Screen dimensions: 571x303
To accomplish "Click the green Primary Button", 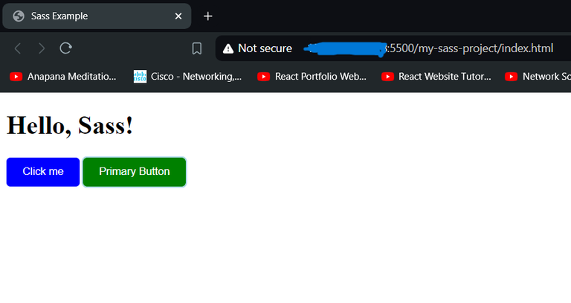I will pyautogui.click(x=135, y=172).
